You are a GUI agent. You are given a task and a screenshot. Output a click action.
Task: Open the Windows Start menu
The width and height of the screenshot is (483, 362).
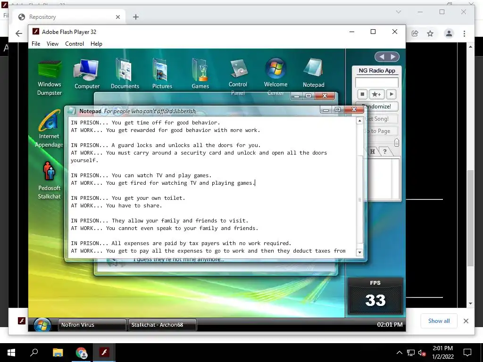11,353
